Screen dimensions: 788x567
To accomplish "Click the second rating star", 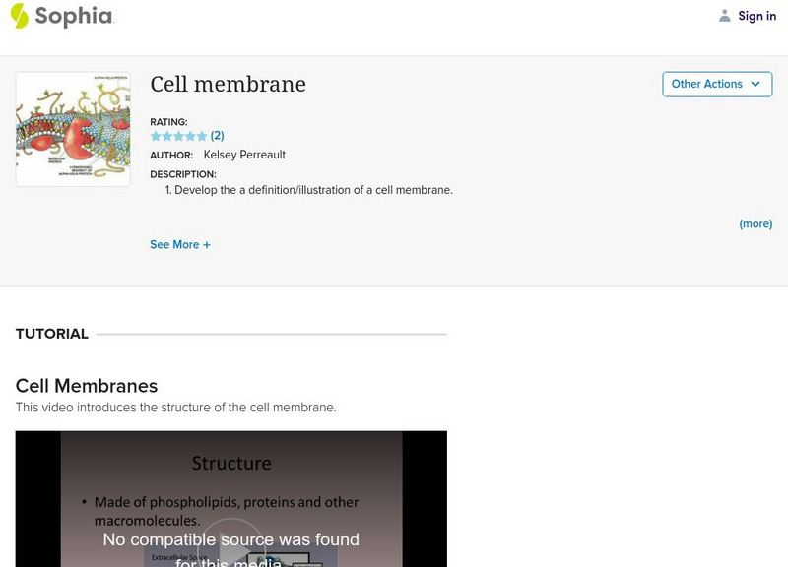I will point(166,135).
